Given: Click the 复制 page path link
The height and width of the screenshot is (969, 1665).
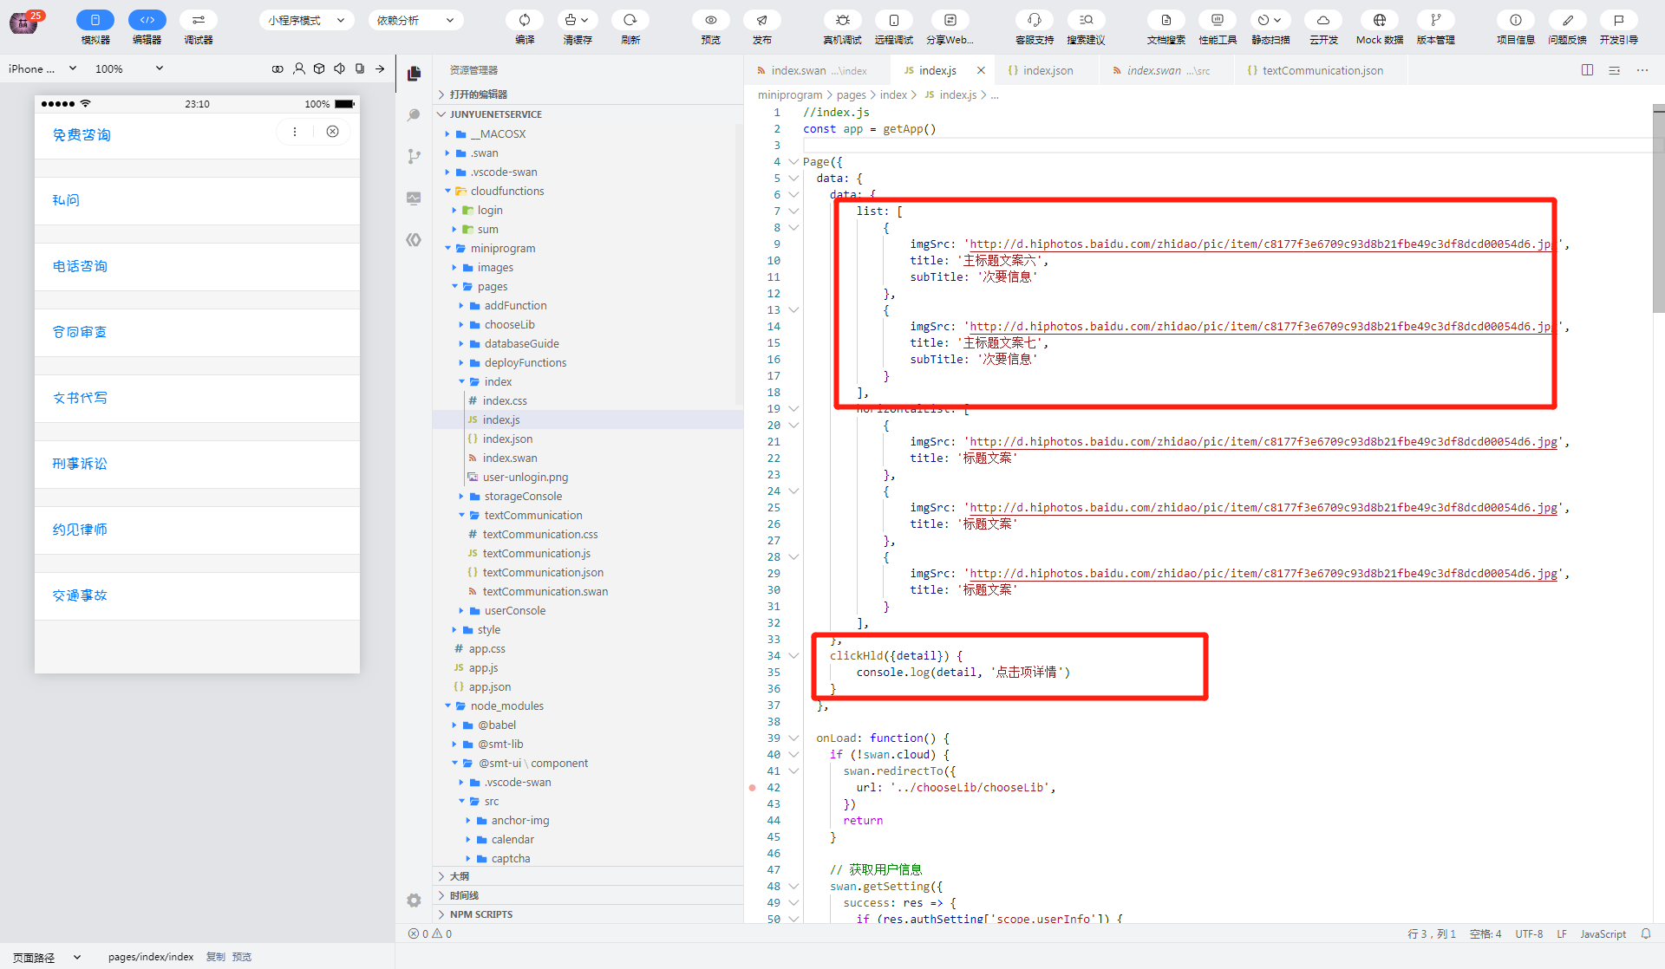Looking at the screenshot, I should tap(215, 957).
